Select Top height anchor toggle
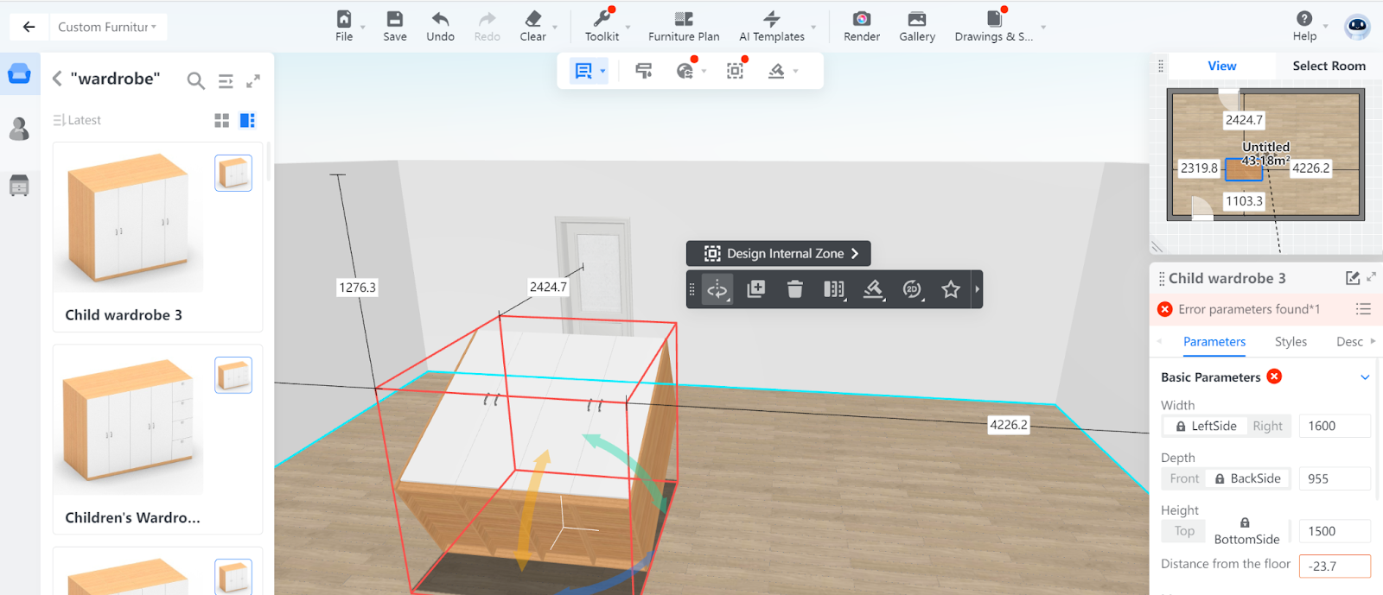Screen dimensions: 1383x595 [1184, 531]
